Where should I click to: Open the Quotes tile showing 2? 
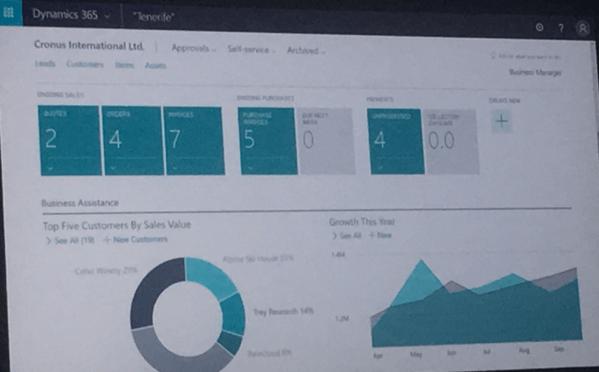pos(68,139)
